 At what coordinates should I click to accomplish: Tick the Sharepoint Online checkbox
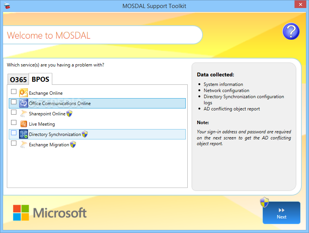click(x=14, y=112)
